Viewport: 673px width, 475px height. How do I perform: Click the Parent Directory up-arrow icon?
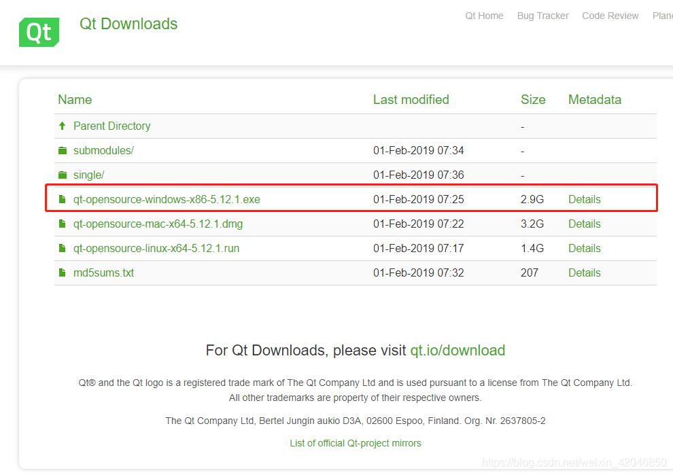coord(63,126)
